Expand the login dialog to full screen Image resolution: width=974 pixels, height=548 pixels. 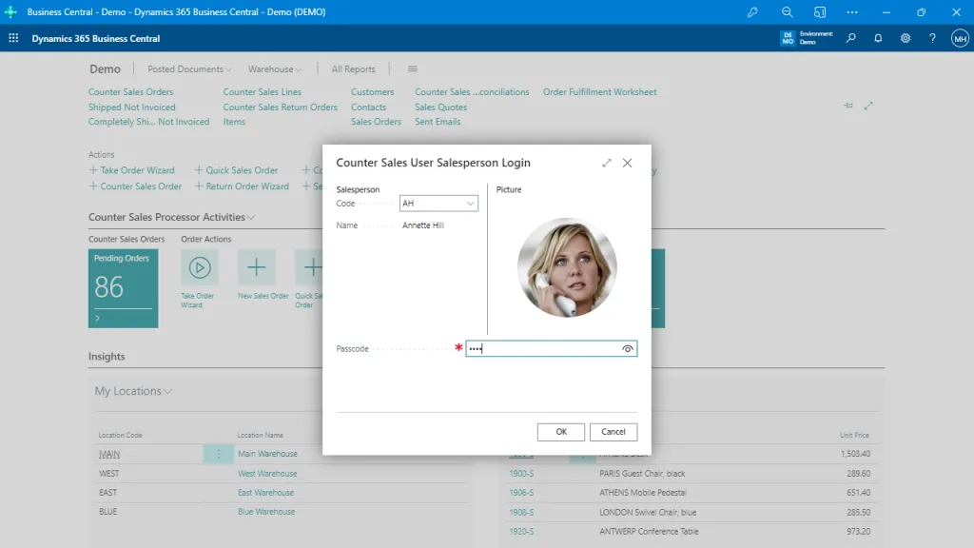point(606,163)
